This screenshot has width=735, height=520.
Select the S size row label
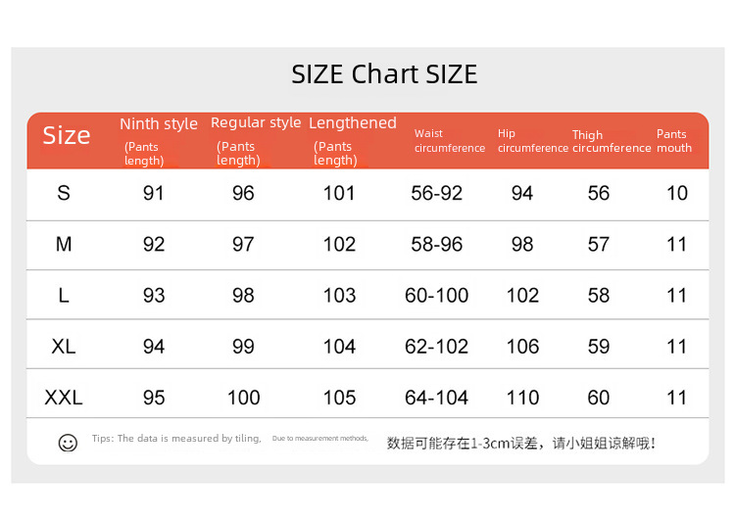[64, 193]
